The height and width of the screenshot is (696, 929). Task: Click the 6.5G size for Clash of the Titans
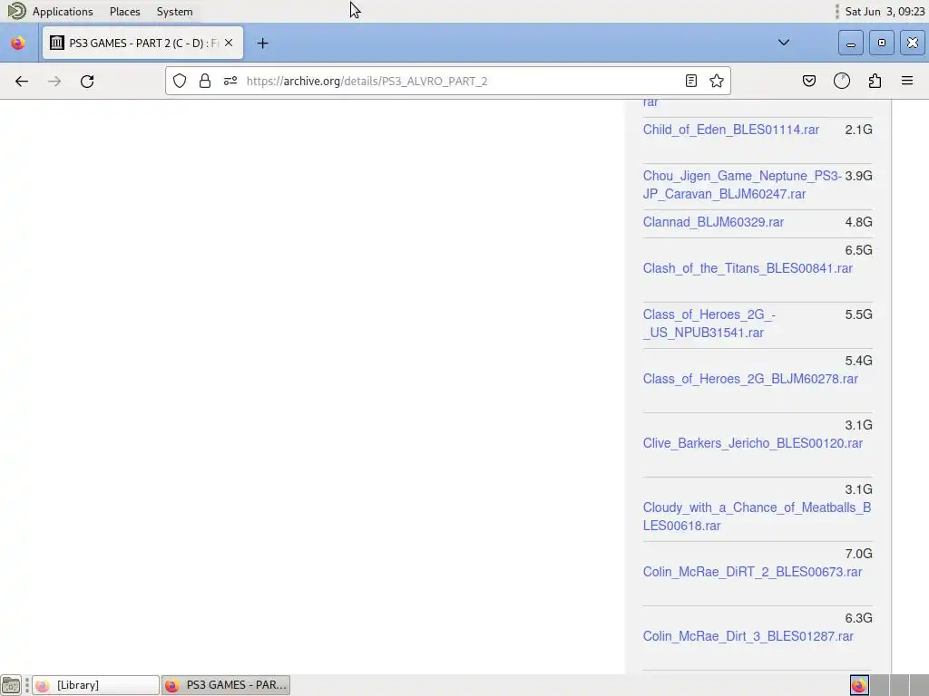(858, 250)
